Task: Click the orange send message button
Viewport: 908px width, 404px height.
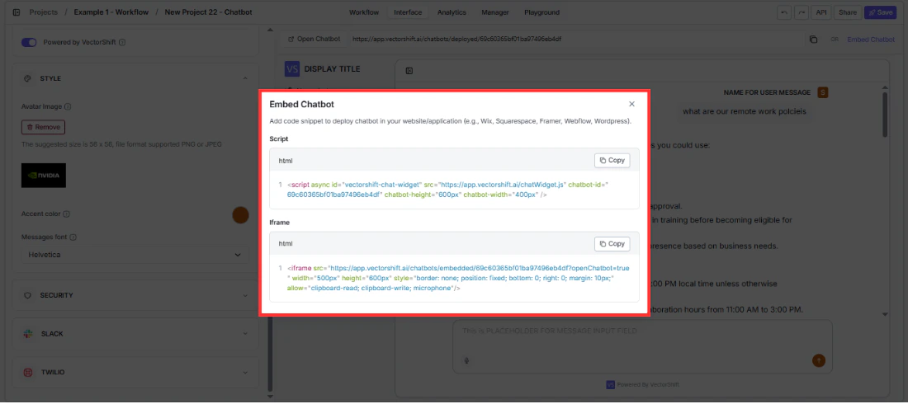Action: tap(818, 360)
